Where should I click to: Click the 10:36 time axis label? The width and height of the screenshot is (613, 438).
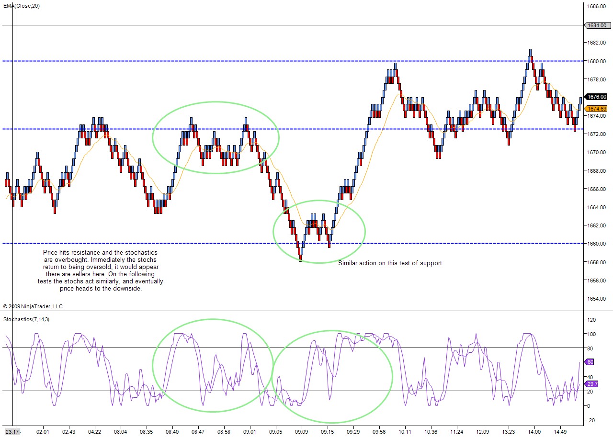pos(431,432)
